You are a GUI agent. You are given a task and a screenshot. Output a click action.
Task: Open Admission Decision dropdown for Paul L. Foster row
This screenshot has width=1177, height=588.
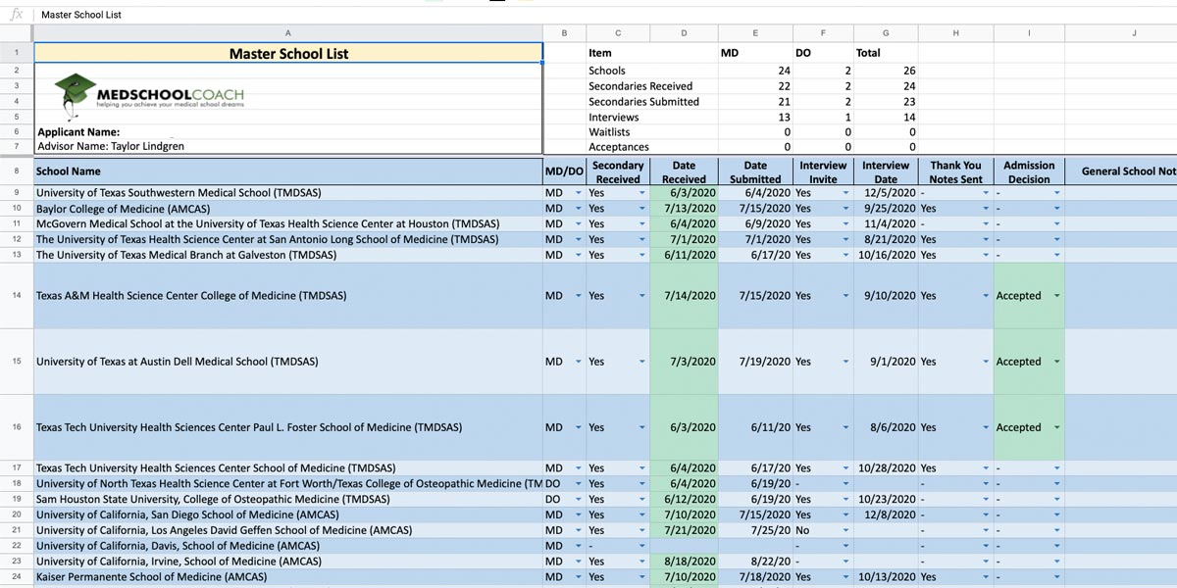(x=1056, y=427)
